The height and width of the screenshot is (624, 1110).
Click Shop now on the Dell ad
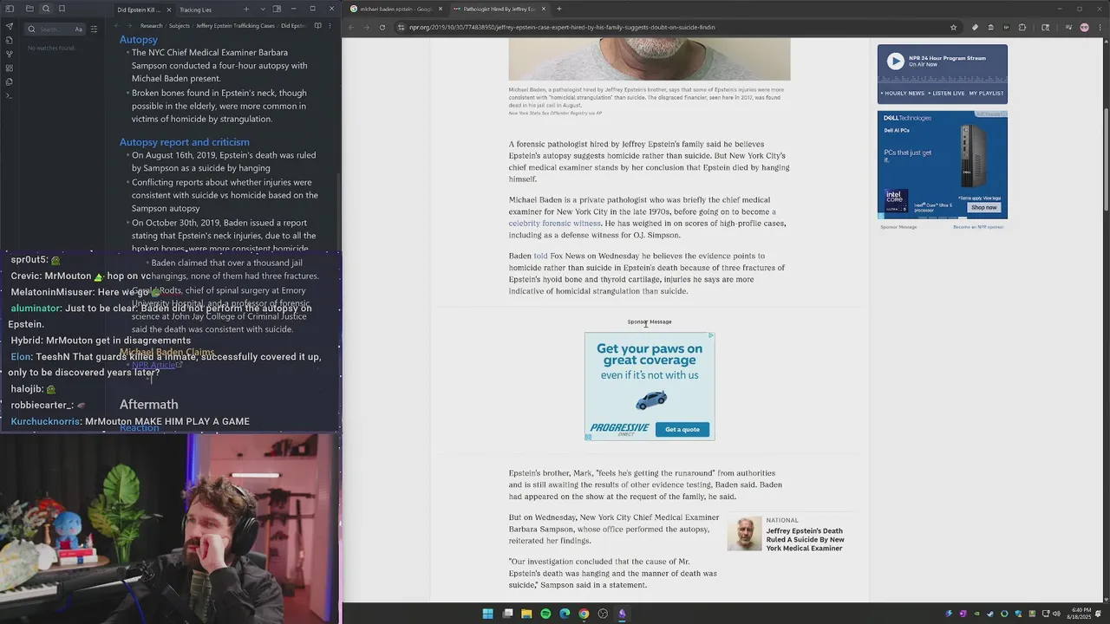[x=983, y=207]
